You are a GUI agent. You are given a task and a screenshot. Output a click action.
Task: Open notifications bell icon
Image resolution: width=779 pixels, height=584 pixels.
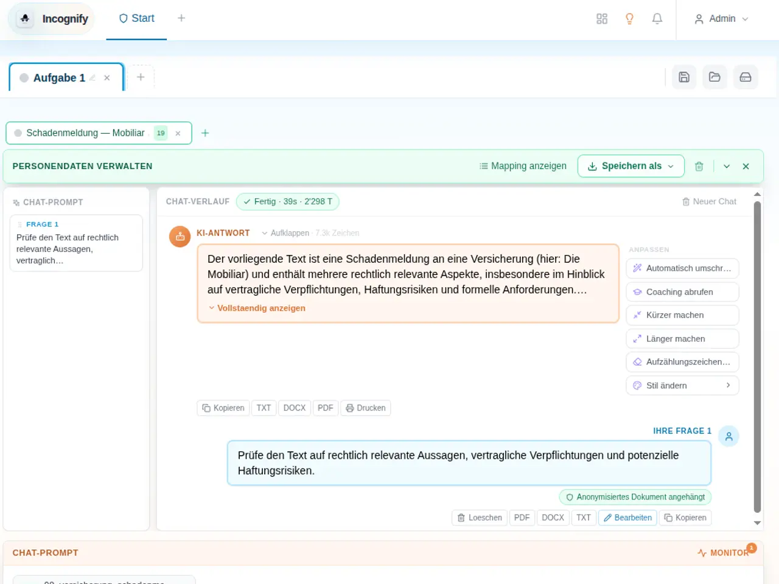[x=657, y=19]
